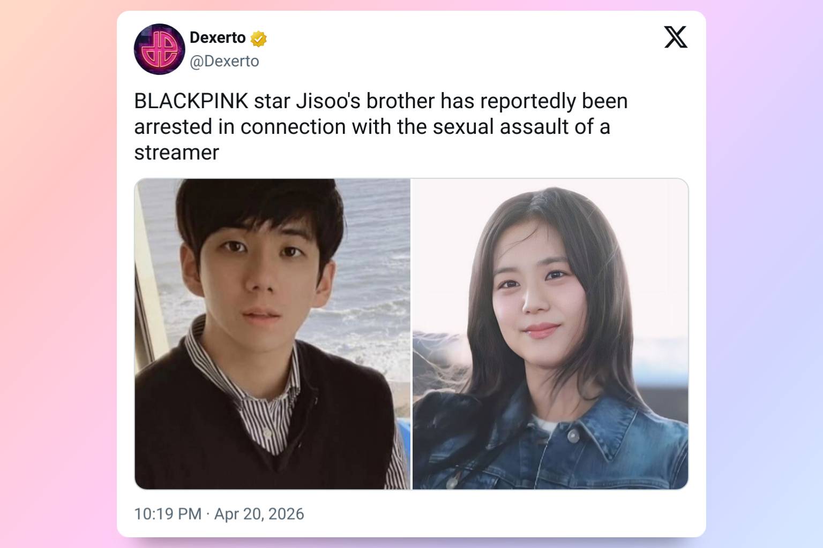Click the divider between the two photos
Screen dimensions: 823x548
pyautogui.click(x=411, y=334)
